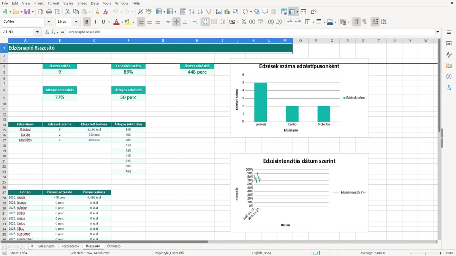Add decimal place icon
This screenshot has width=456, height=256.
(271, 22)
